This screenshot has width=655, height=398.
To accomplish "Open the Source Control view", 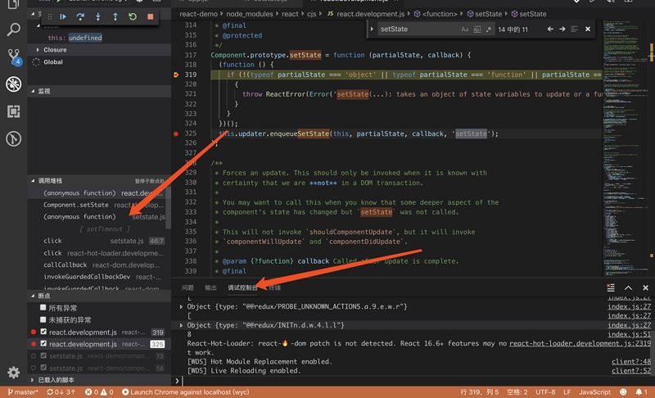I will click(13, 57).
